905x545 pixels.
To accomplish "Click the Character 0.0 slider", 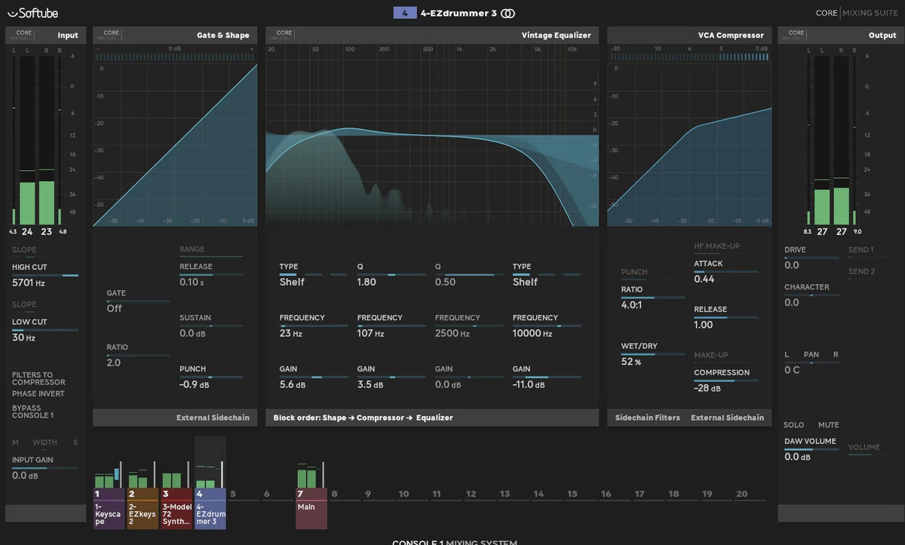I will coord(811,295).
